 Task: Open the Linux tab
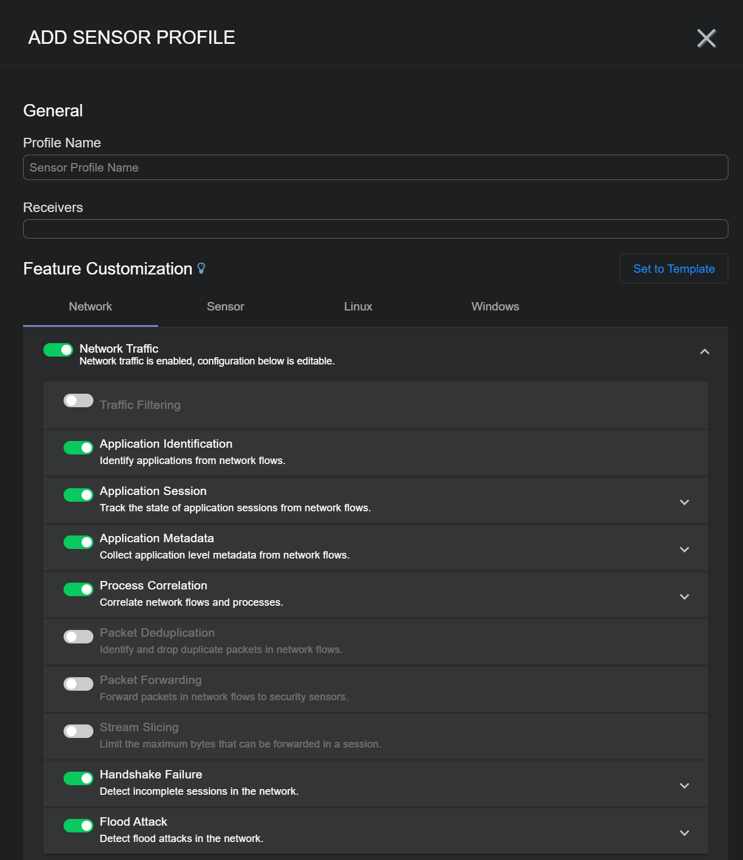pos(358,307)
